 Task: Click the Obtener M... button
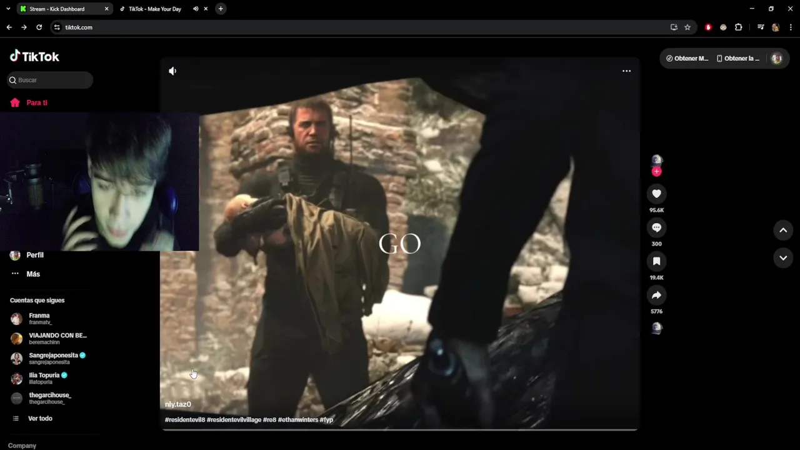coord(687,58)
